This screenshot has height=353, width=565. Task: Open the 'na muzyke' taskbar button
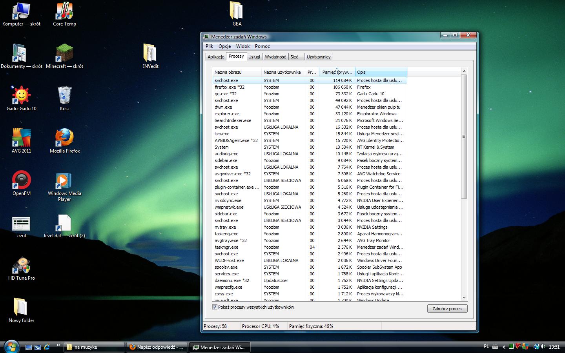(94, 347)
